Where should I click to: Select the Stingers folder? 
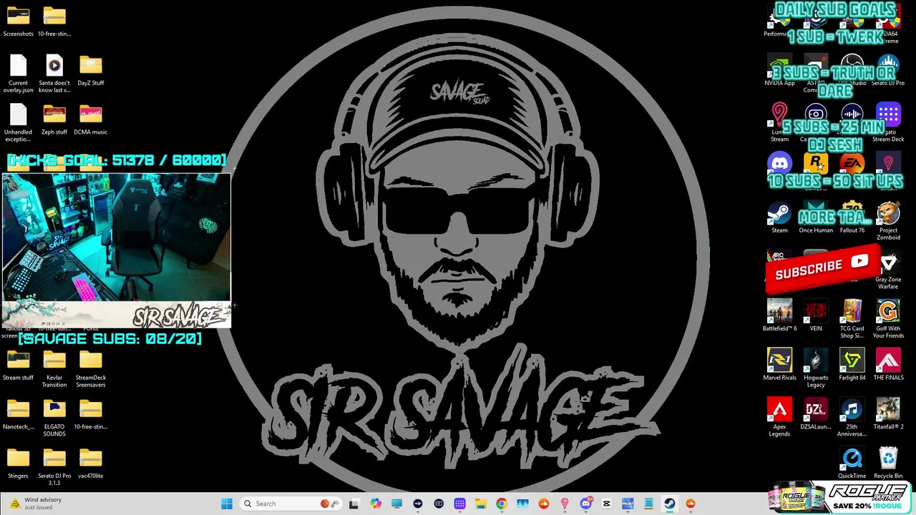18,463
